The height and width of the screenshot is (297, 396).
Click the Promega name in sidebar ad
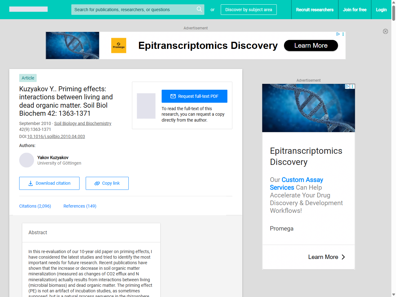282,228
